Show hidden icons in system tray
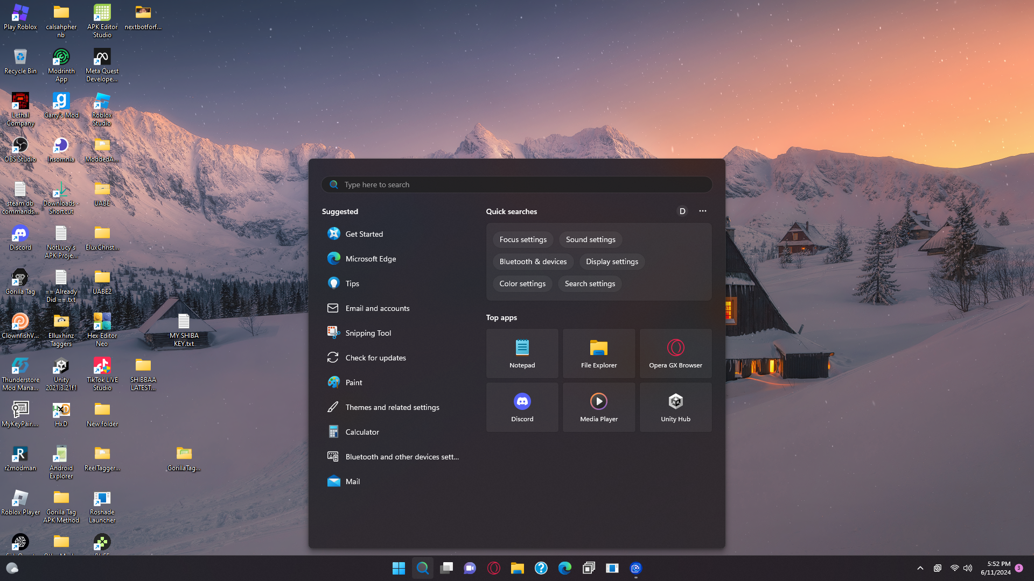The image size is (1034, 581). [920, 568]
